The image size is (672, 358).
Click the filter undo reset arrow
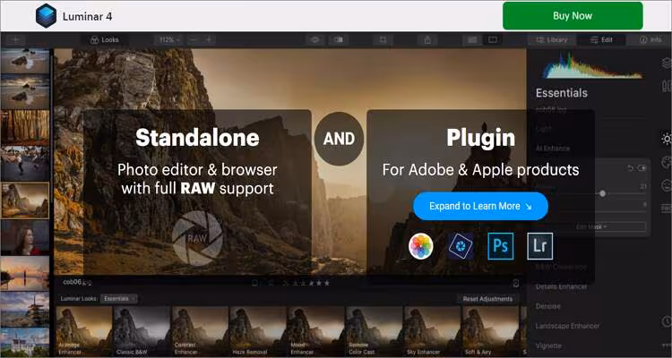(x=630, y=168)
